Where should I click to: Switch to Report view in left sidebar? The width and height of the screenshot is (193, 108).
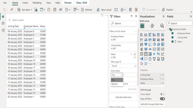coord(3,16)
